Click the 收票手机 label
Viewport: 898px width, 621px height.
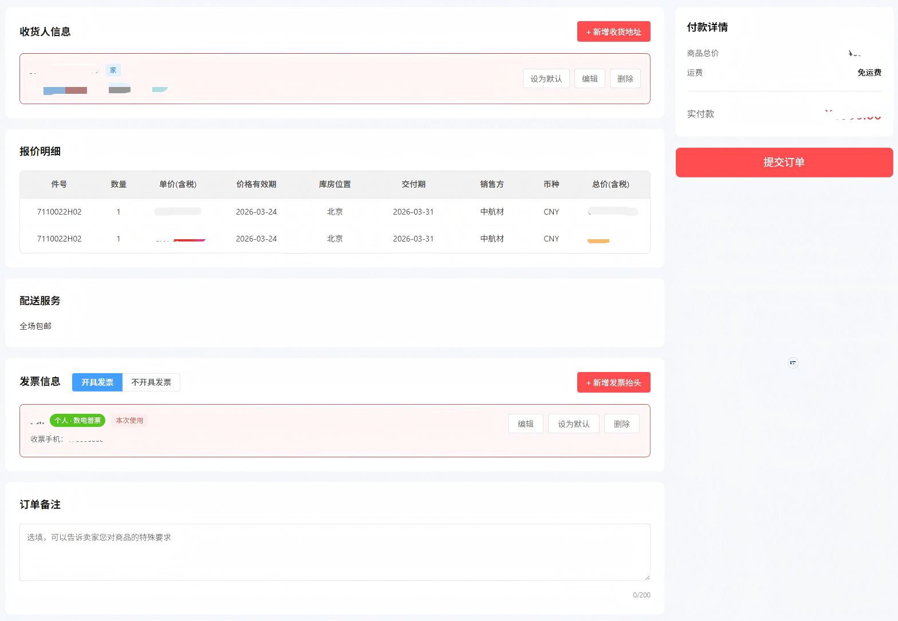46,439
